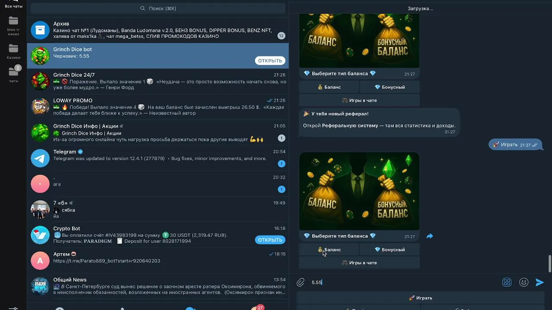Click the 12 unread badge on Архив
This screenshot has height=310, width=552.
[281, 36]
